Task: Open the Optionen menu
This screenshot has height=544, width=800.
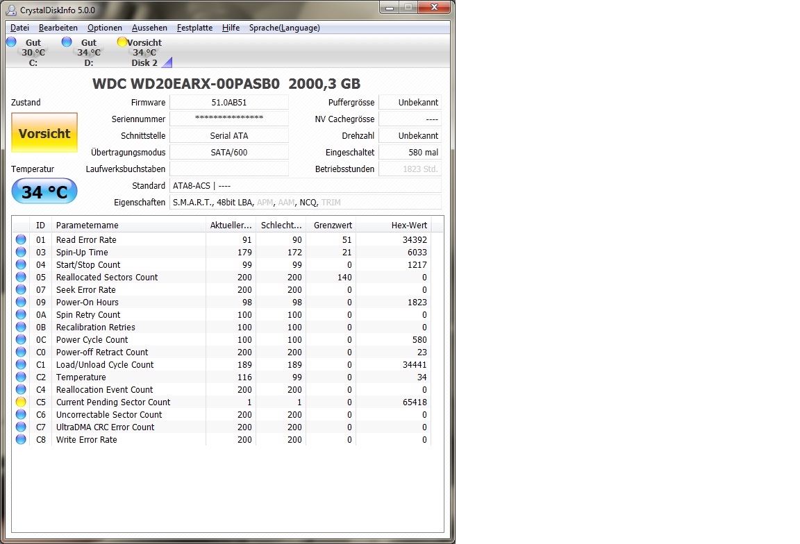Action: pos(105,28)
